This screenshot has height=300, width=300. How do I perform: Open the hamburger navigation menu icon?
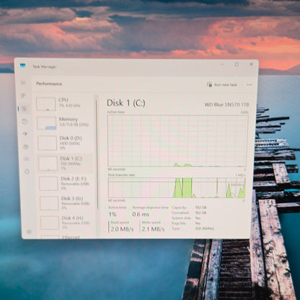(x=23, y=83)
